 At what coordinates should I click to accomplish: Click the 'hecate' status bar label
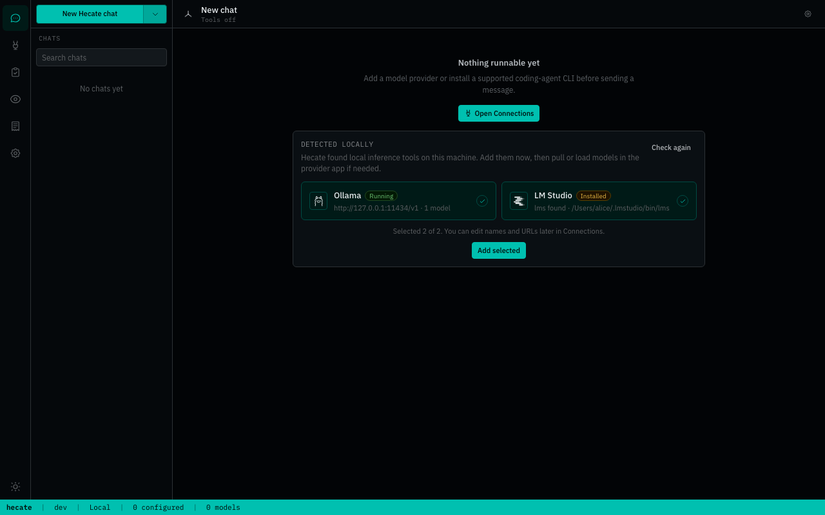[x=19, y=507]
